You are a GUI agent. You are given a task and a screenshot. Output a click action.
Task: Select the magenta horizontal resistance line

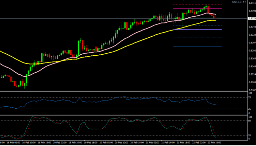(x=191, y=9)
